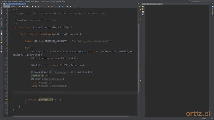Viewport: 214px width, 120px height.
Task: Click the Back navigation icon in editor toolbar
Action: [x=23, y=7]
